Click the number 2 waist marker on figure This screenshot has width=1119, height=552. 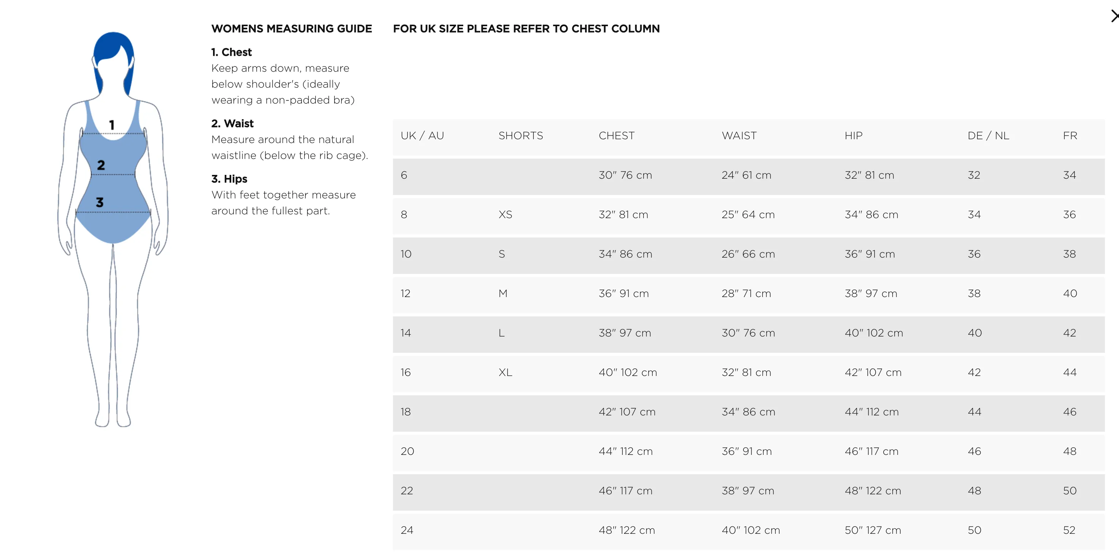coord(101,165)
